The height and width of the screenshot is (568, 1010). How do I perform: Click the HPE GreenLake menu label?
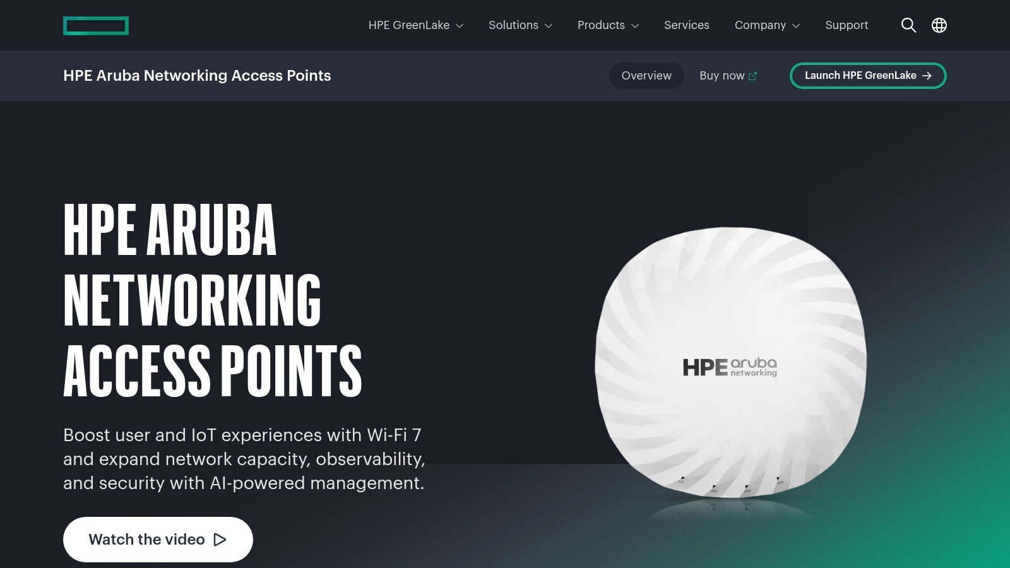tap(409, 25)
